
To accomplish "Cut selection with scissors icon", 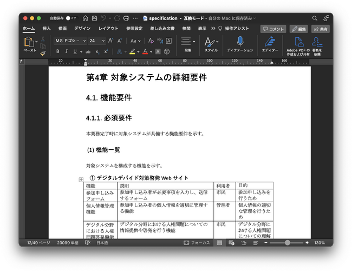I will (x=43, y=39).
